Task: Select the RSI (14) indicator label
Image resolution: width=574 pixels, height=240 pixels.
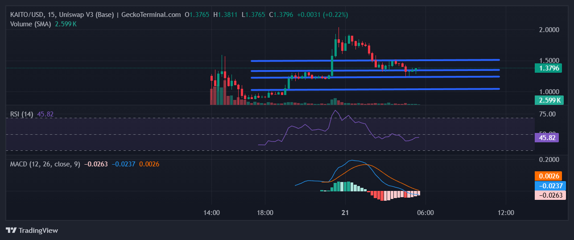Action: (x=22, y=114)
